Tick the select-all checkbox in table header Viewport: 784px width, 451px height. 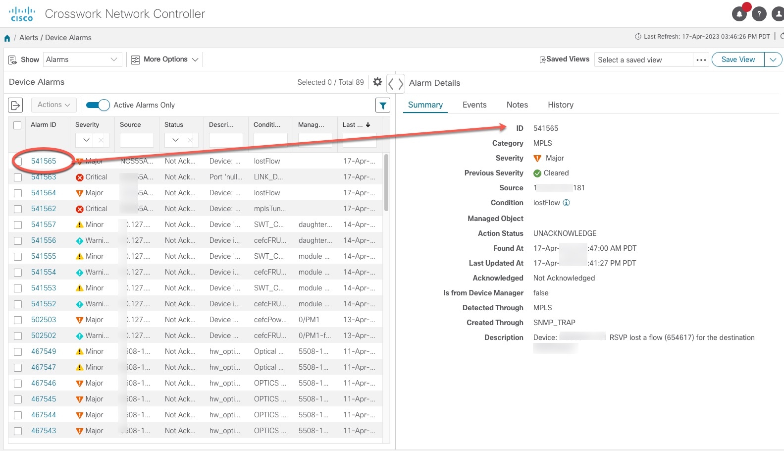click(17, 125)
